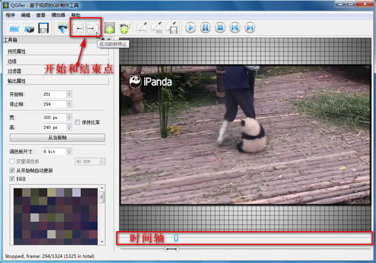
Task: Click the timeline slider handle
Action: click(176, 238)
